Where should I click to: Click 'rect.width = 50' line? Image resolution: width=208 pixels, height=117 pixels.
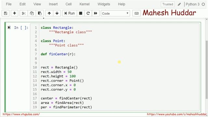coord(56,72)
